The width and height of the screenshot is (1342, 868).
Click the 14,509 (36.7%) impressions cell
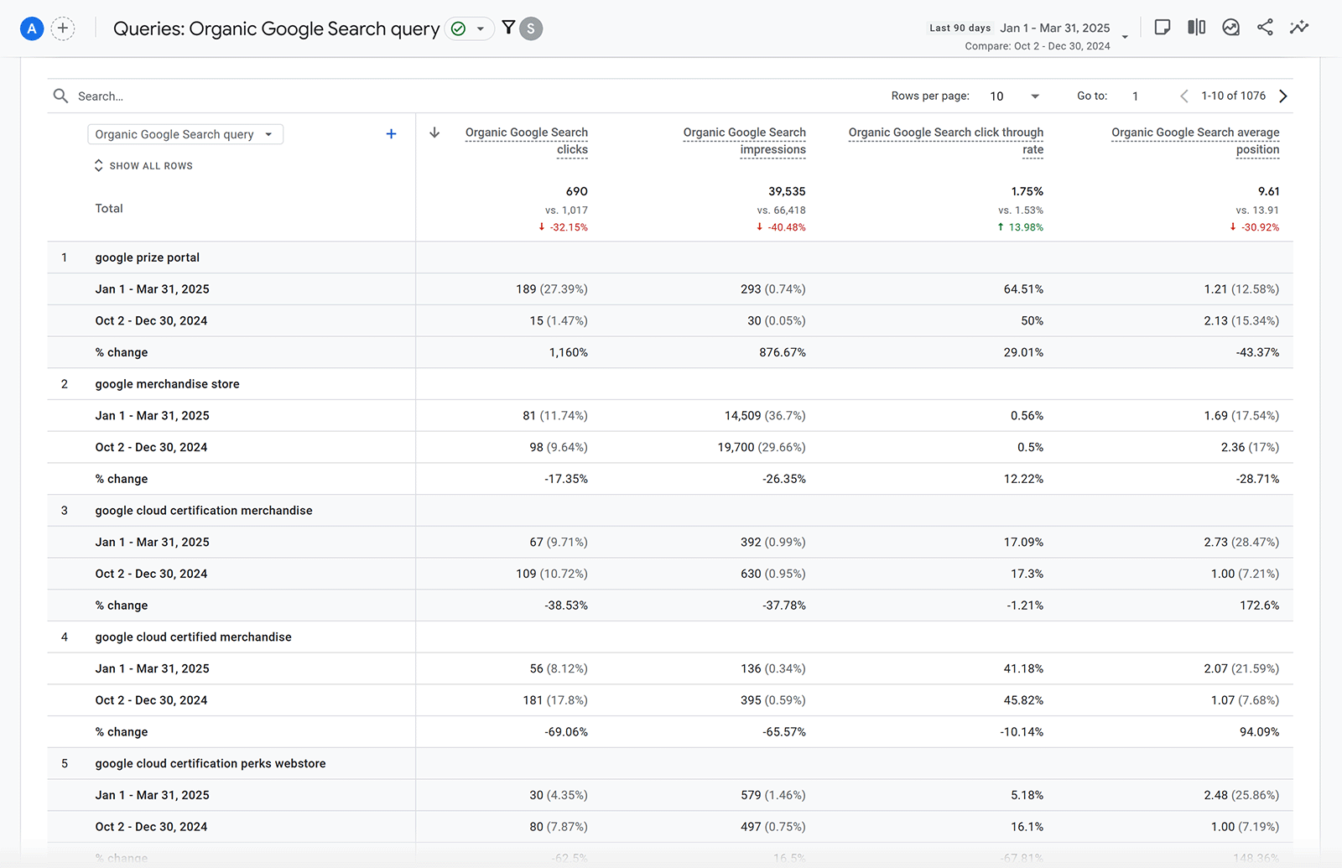(x=765, y=416)
